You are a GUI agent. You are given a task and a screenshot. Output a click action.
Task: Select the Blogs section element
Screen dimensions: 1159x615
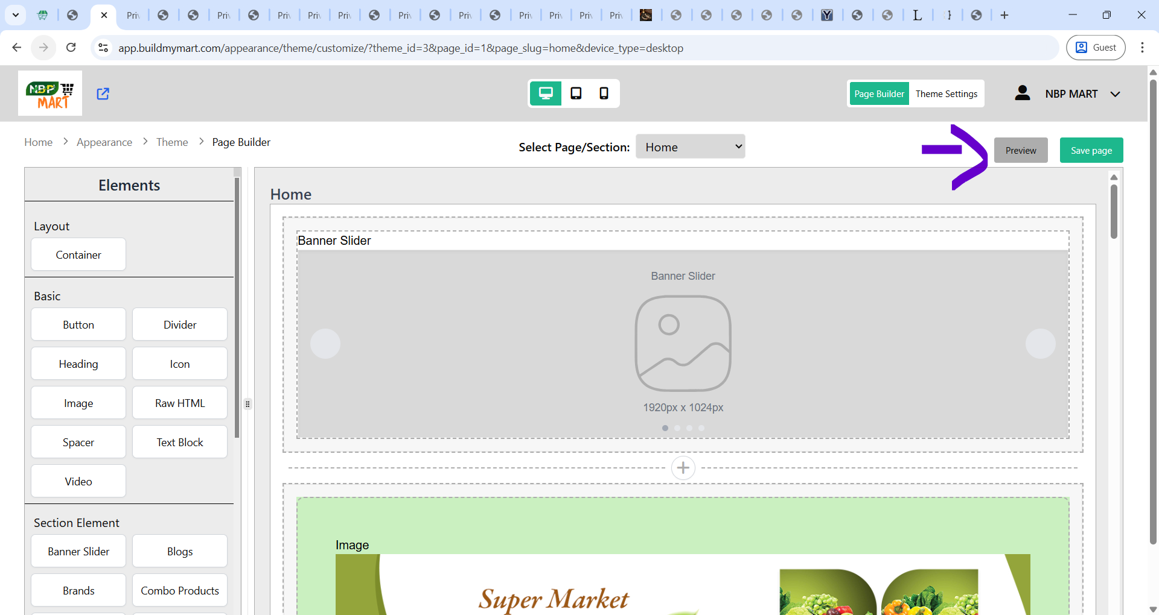(180, 551)
